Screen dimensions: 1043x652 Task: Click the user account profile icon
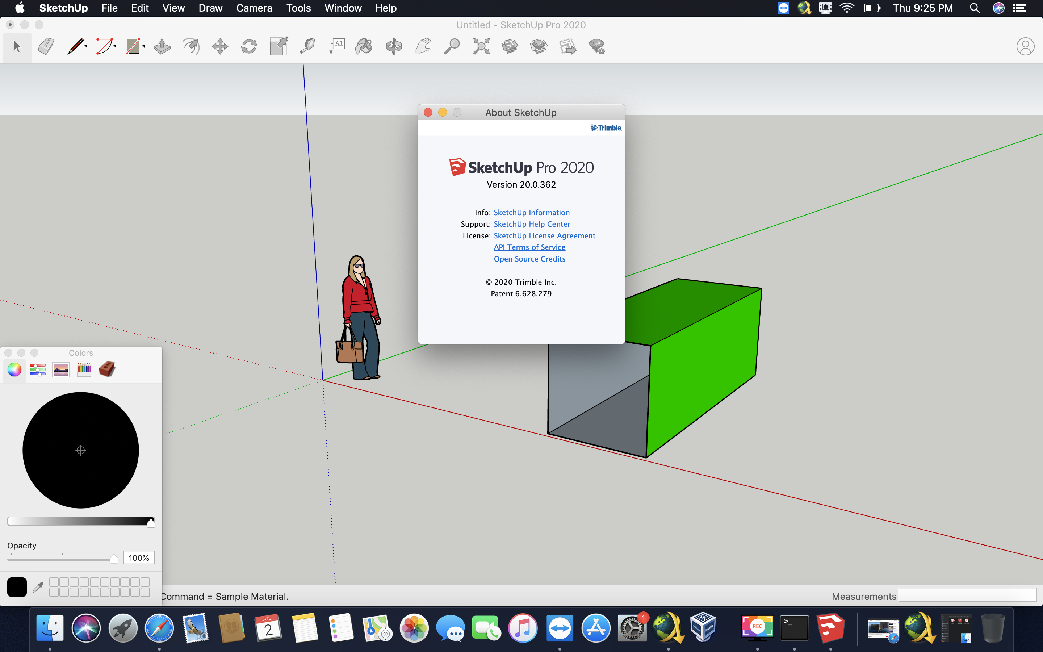point(1025,46)
